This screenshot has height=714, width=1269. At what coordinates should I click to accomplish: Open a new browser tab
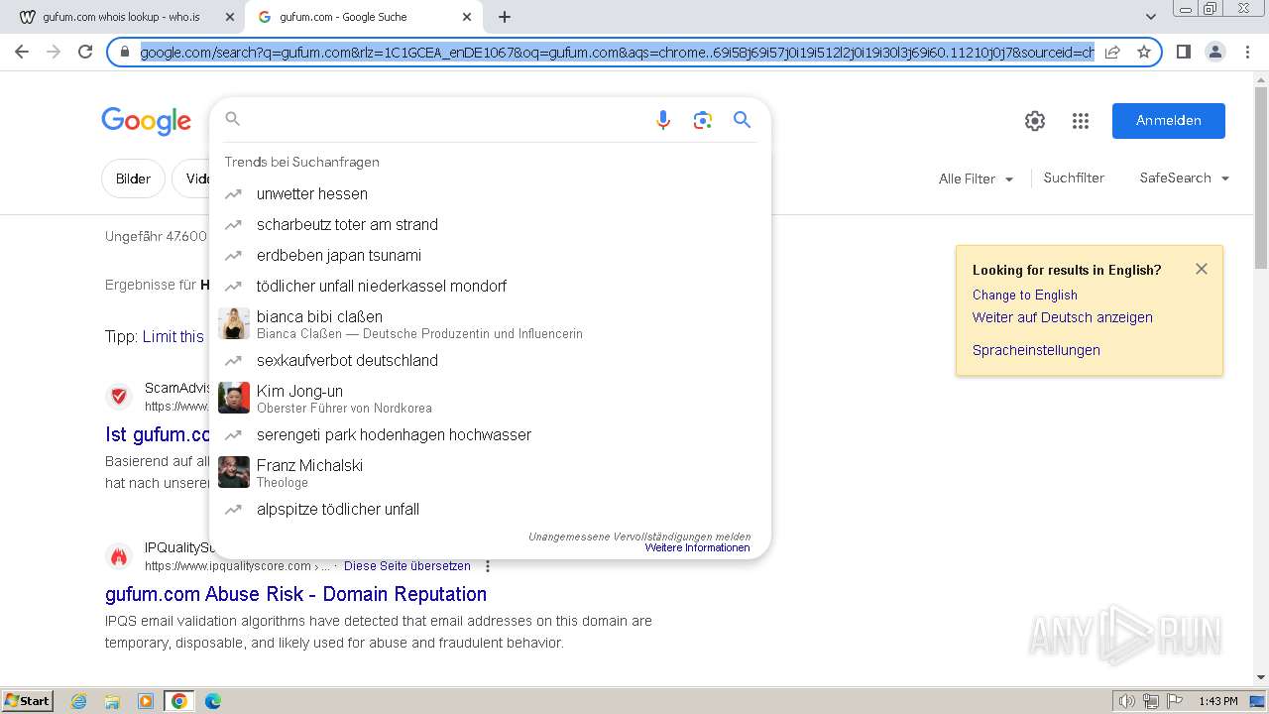pos(505,17)
